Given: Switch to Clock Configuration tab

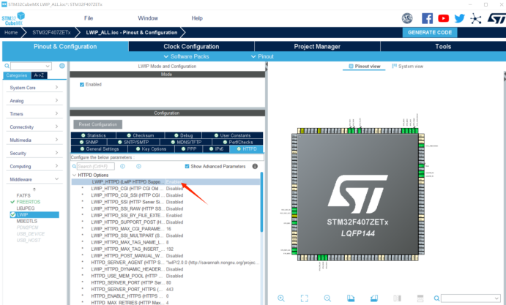Looking at the screenshot, I should [x=191, y=46].
